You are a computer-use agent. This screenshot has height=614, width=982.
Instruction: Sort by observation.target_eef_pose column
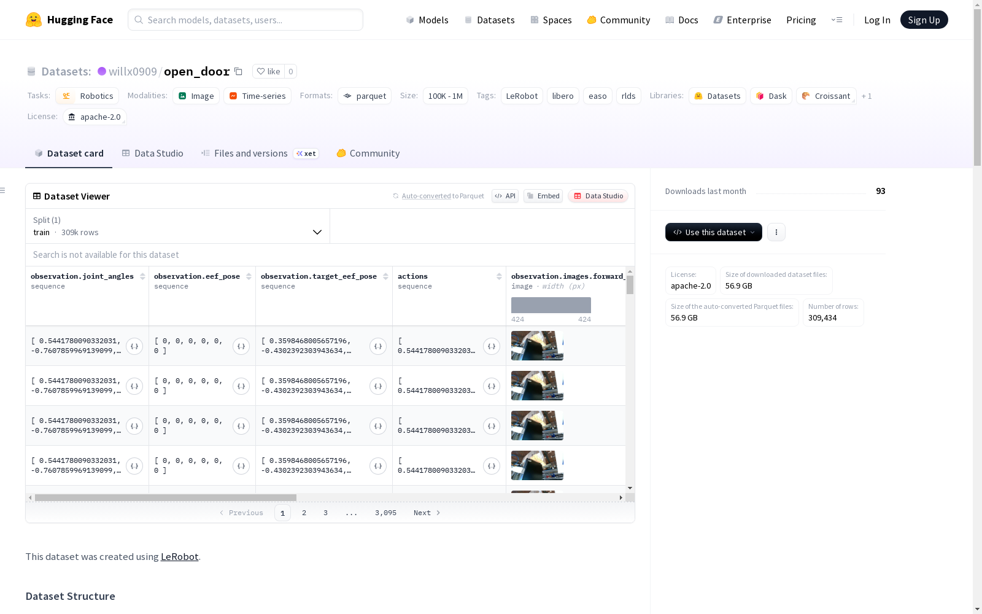point(385,276)
